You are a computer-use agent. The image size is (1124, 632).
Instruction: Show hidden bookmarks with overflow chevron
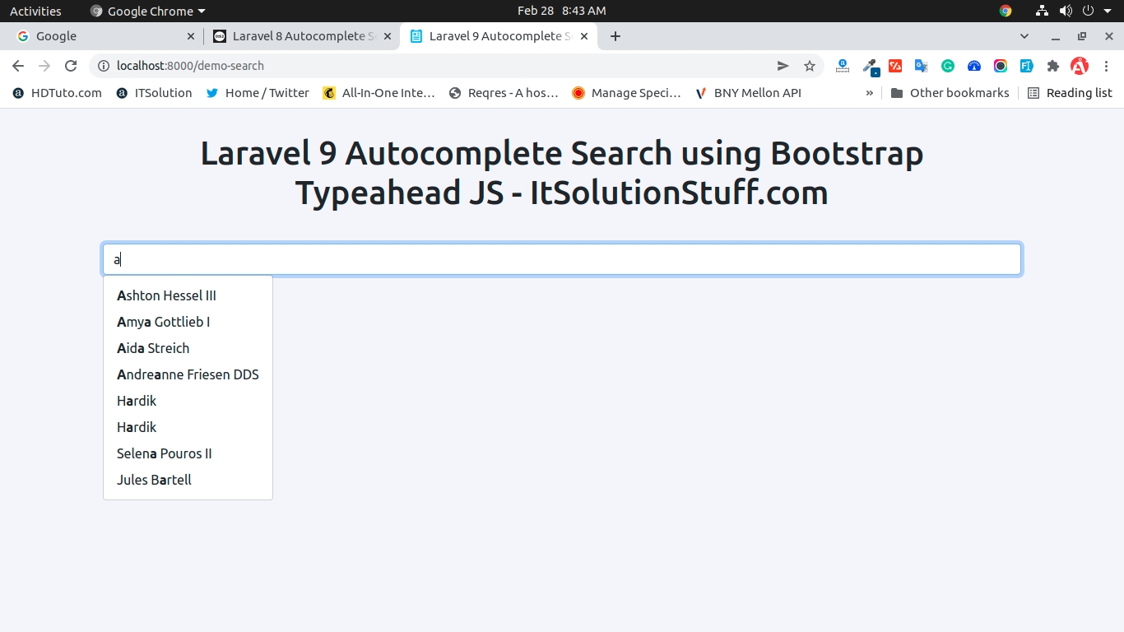point(869,93)
